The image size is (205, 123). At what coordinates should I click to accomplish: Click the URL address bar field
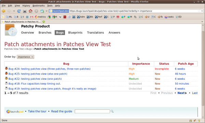[x=126, y=11]
